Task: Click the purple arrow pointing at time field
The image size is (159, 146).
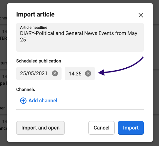Action: pyautogui.click(x=121, y=66)
